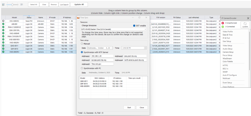Screen dimensions: 251x116
Task: Click the green check icon for XND-8081REV row
Action: coord(3,39)
